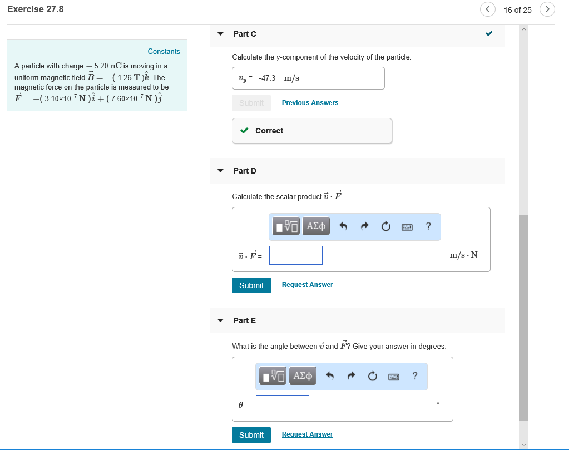The image size is (569, 450).
Task: Collapse the Part E section
Action: pos(220,320)
